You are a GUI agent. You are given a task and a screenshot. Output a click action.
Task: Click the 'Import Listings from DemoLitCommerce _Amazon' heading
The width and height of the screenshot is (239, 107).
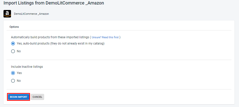point(54,3)
